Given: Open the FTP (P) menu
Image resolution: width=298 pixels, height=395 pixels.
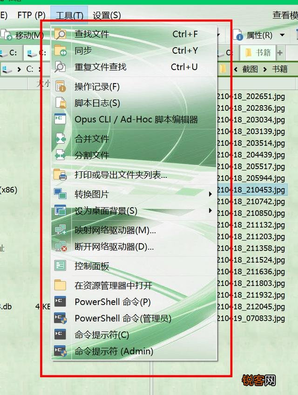Looking at the screenshot, I should tap(31, 15).
